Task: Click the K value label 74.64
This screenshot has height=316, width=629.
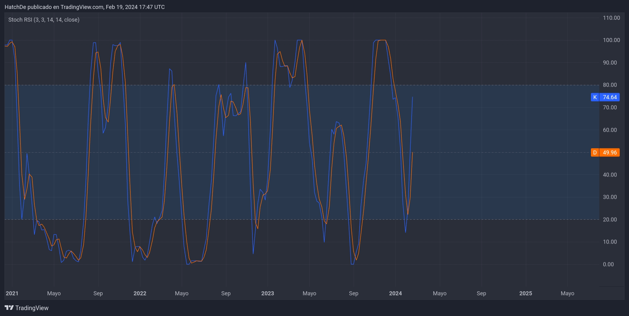Action: (x=609, y=97)
